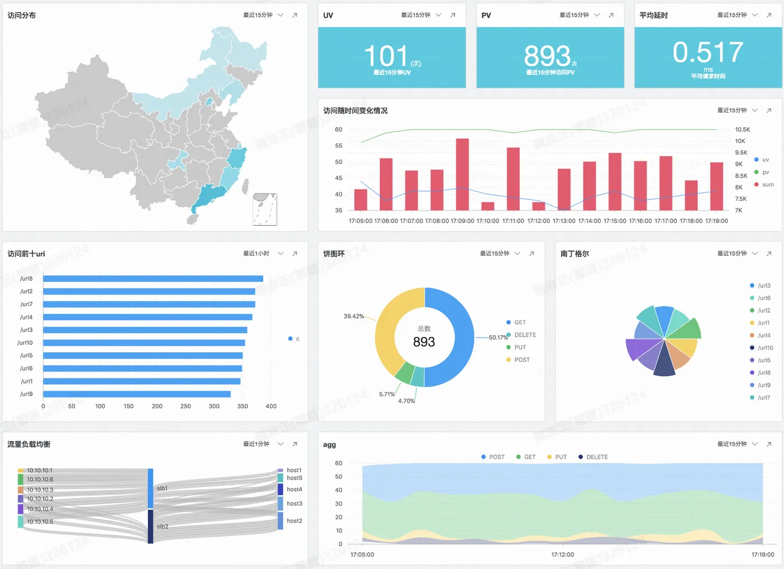Viewport: 784px width, 569px height.
Task: Open the 访问分布 panel in full view via arrow icon
Action: pyautogui.click(x=295, y=15)
